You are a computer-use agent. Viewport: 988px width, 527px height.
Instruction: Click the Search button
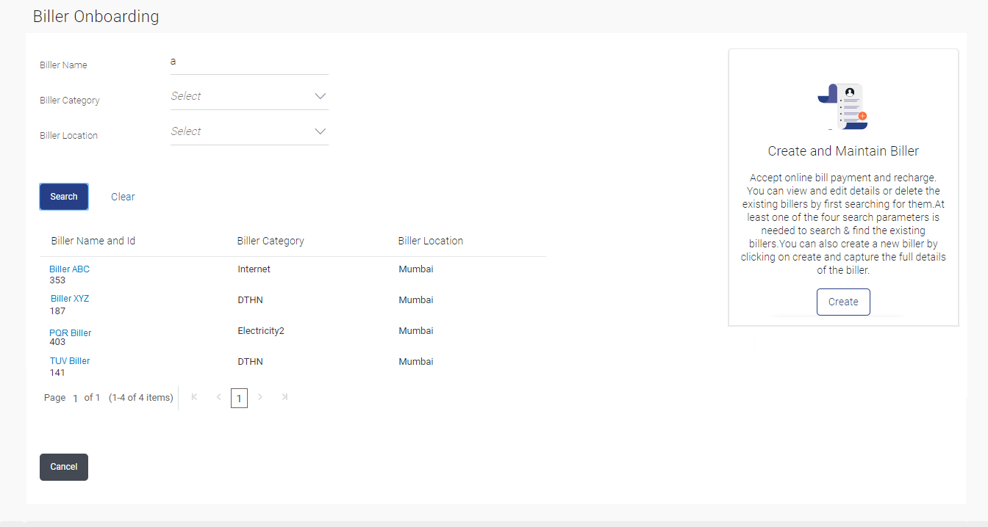(64, 197)
